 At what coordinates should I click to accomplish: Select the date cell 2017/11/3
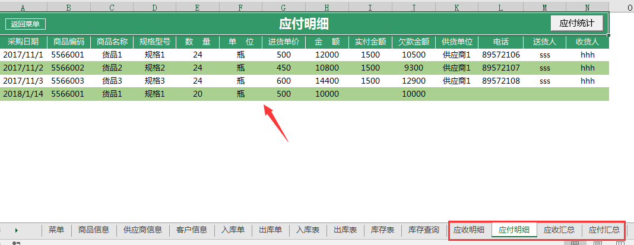(23, 81)
